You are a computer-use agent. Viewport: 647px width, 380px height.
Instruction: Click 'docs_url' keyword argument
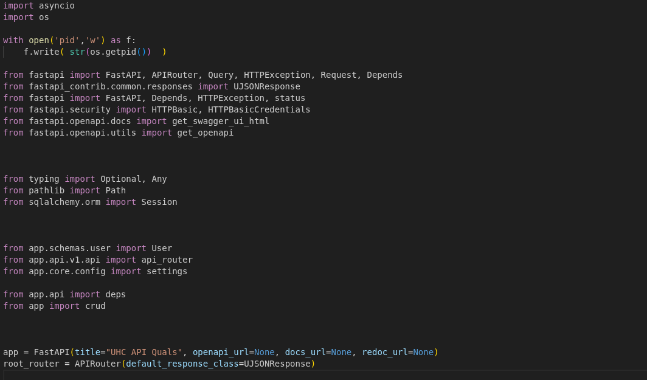click(305, 353)
